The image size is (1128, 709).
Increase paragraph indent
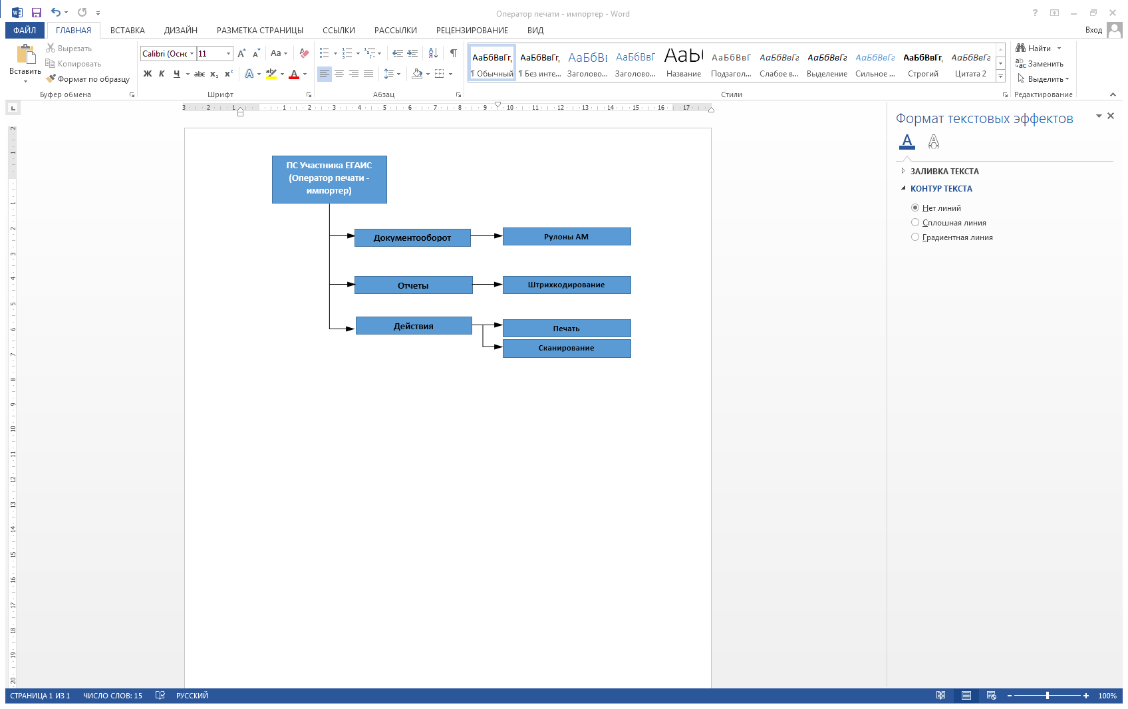[412, 54]
